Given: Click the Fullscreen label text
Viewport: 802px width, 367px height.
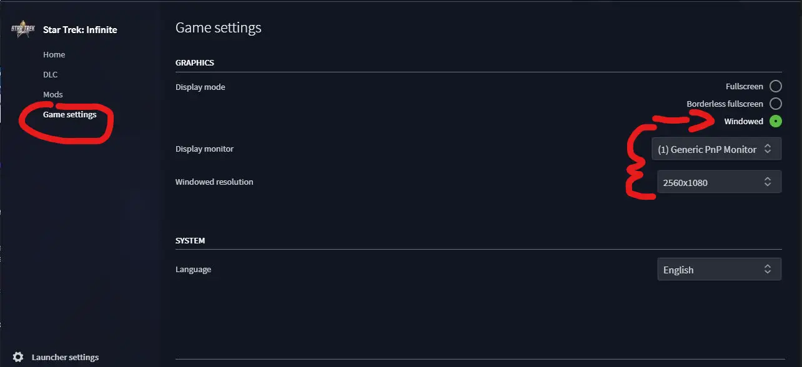Looking at the screenshot, I should (x=745, y=87).
